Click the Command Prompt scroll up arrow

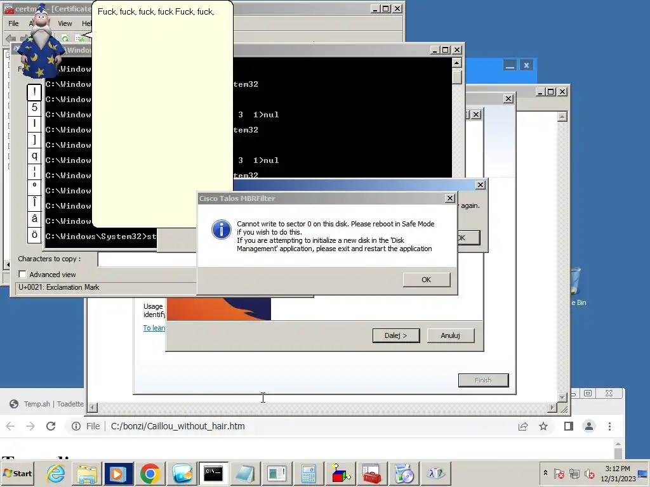(457, 63)
